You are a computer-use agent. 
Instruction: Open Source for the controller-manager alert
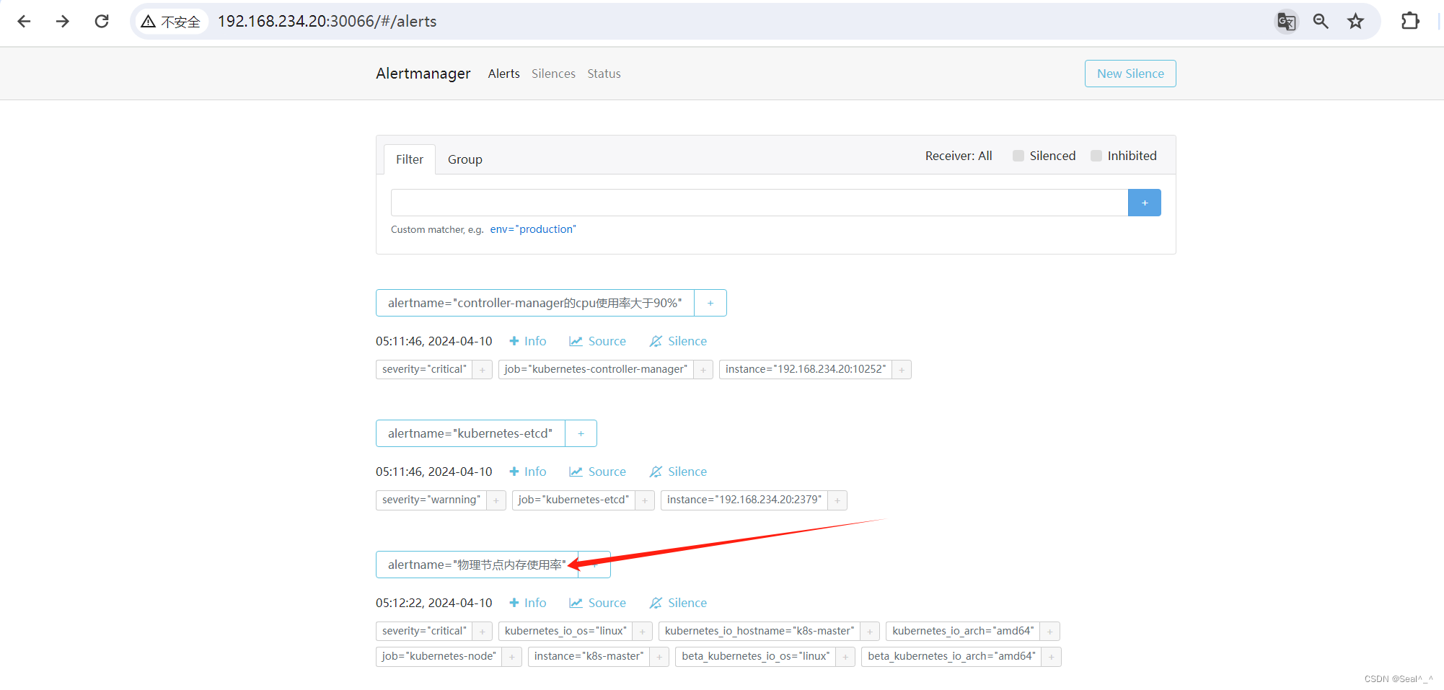coord(597,341)
